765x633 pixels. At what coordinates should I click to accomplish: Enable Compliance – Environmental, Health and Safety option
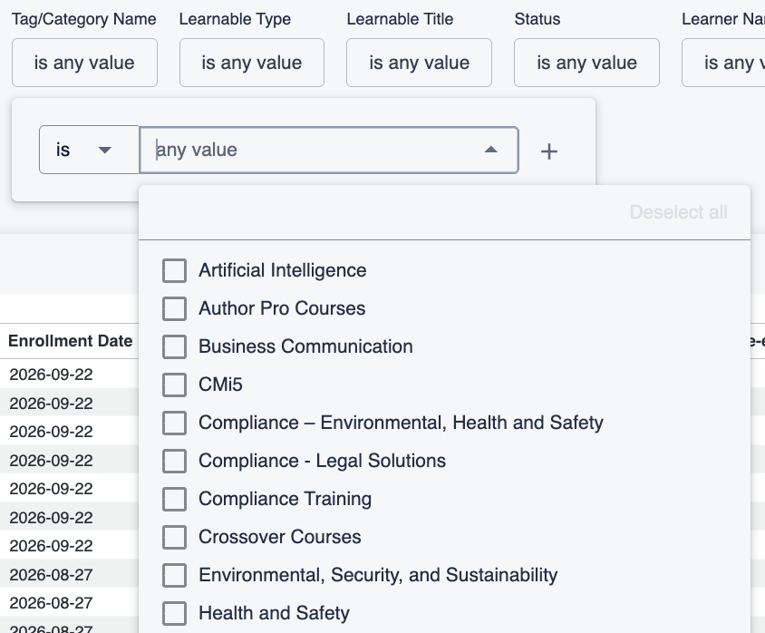[174, 423]
